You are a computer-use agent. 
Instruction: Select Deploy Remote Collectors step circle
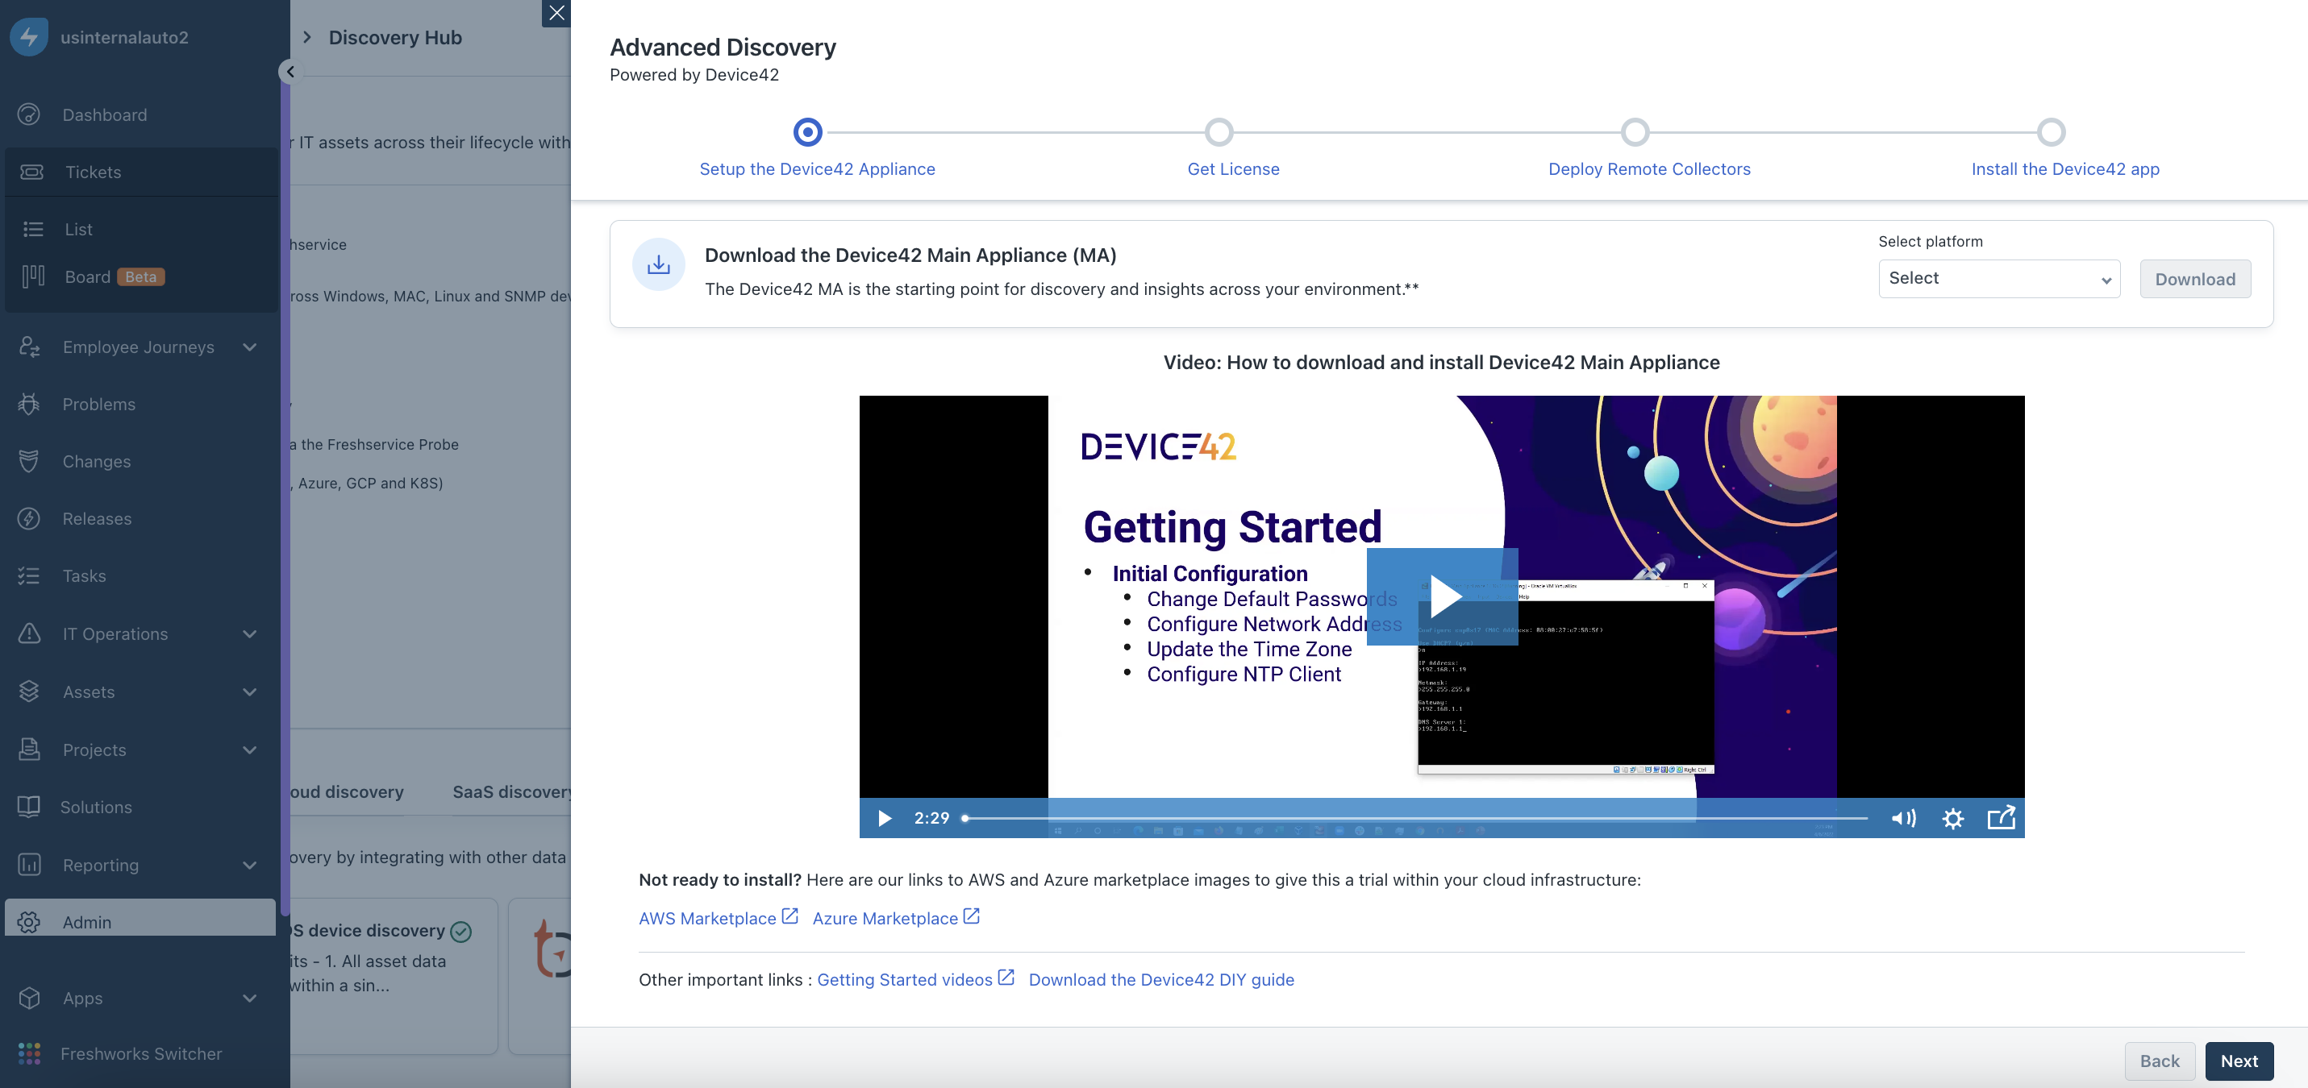tap(1635, 132)
